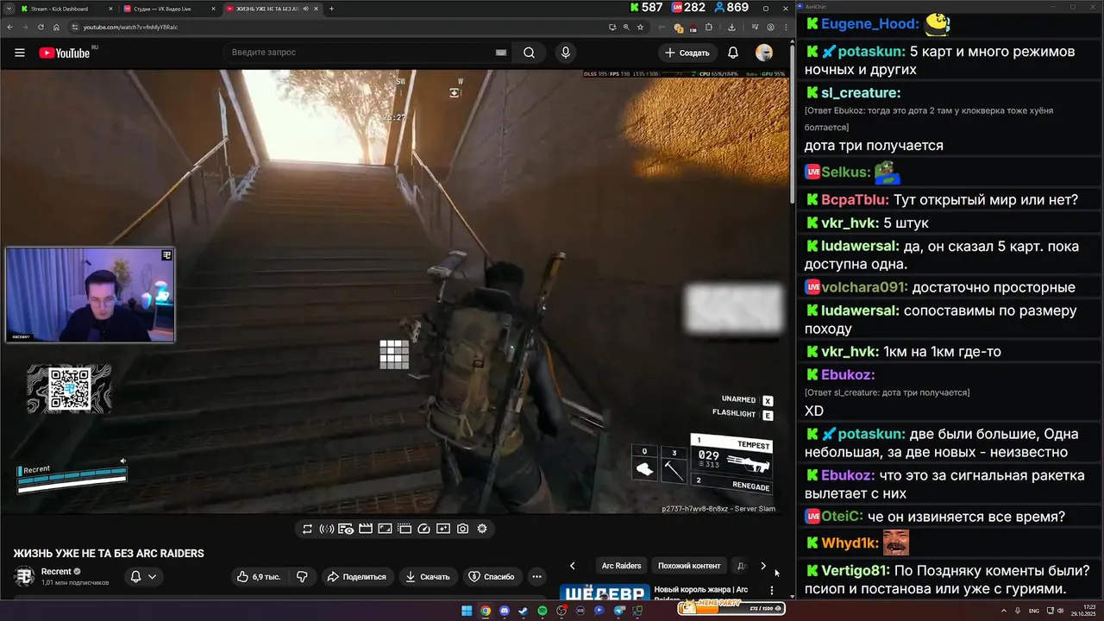Select the ЖИЗНЬ УЖЕ НЕ ТА YouTube tab
Image resolution: width=1104 pixels, height=621 pixels.
(x=272, y=9)
